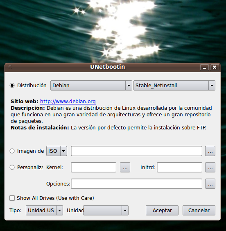The width and height of the screenshot is (226, 231).
Task: Focus the disk image path field
Action: (x=136, y=151)
